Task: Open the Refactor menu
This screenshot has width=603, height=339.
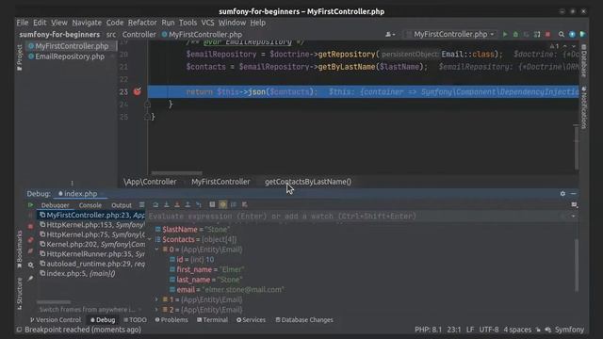Action: pyautogui.click(x=142, y=23)
